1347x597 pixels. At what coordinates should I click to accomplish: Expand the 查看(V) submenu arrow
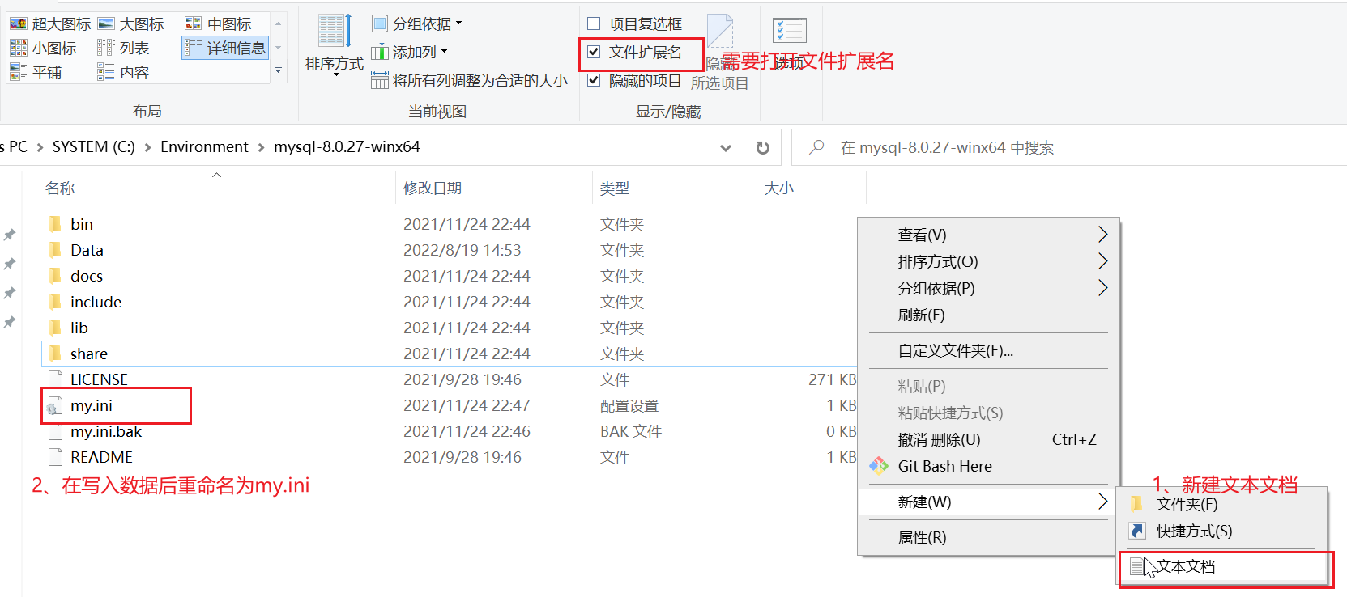tap(1102, 235)
